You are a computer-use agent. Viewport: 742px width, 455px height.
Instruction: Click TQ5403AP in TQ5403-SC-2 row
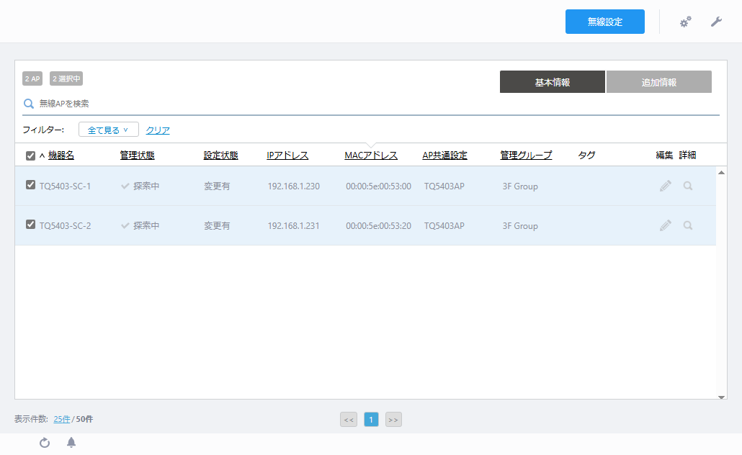pos(444,226)
